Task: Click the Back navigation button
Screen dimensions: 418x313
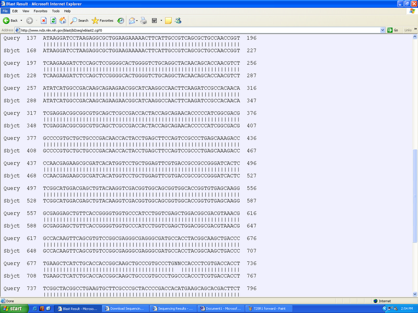Action: [10, 20]
